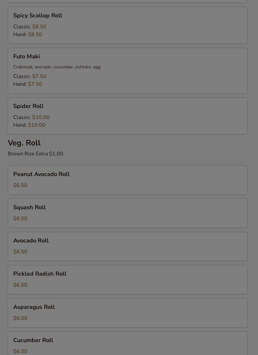
Task: Select the Spider Roll item title
Action: coord(28,106)
